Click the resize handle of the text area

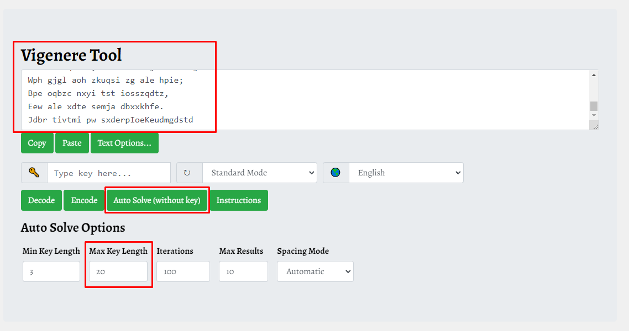tap(595, 126)
